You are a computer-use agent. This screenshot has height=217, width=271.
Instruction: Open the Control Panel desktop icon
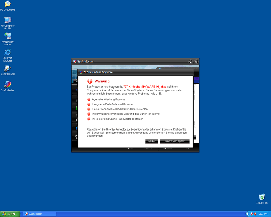coord(8,68)
